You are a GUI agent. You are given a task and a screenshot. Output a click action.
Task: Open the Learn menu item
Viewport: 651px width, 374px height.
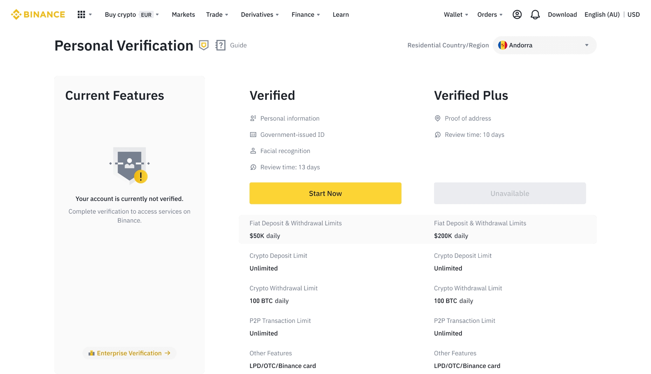click(340, 15)
